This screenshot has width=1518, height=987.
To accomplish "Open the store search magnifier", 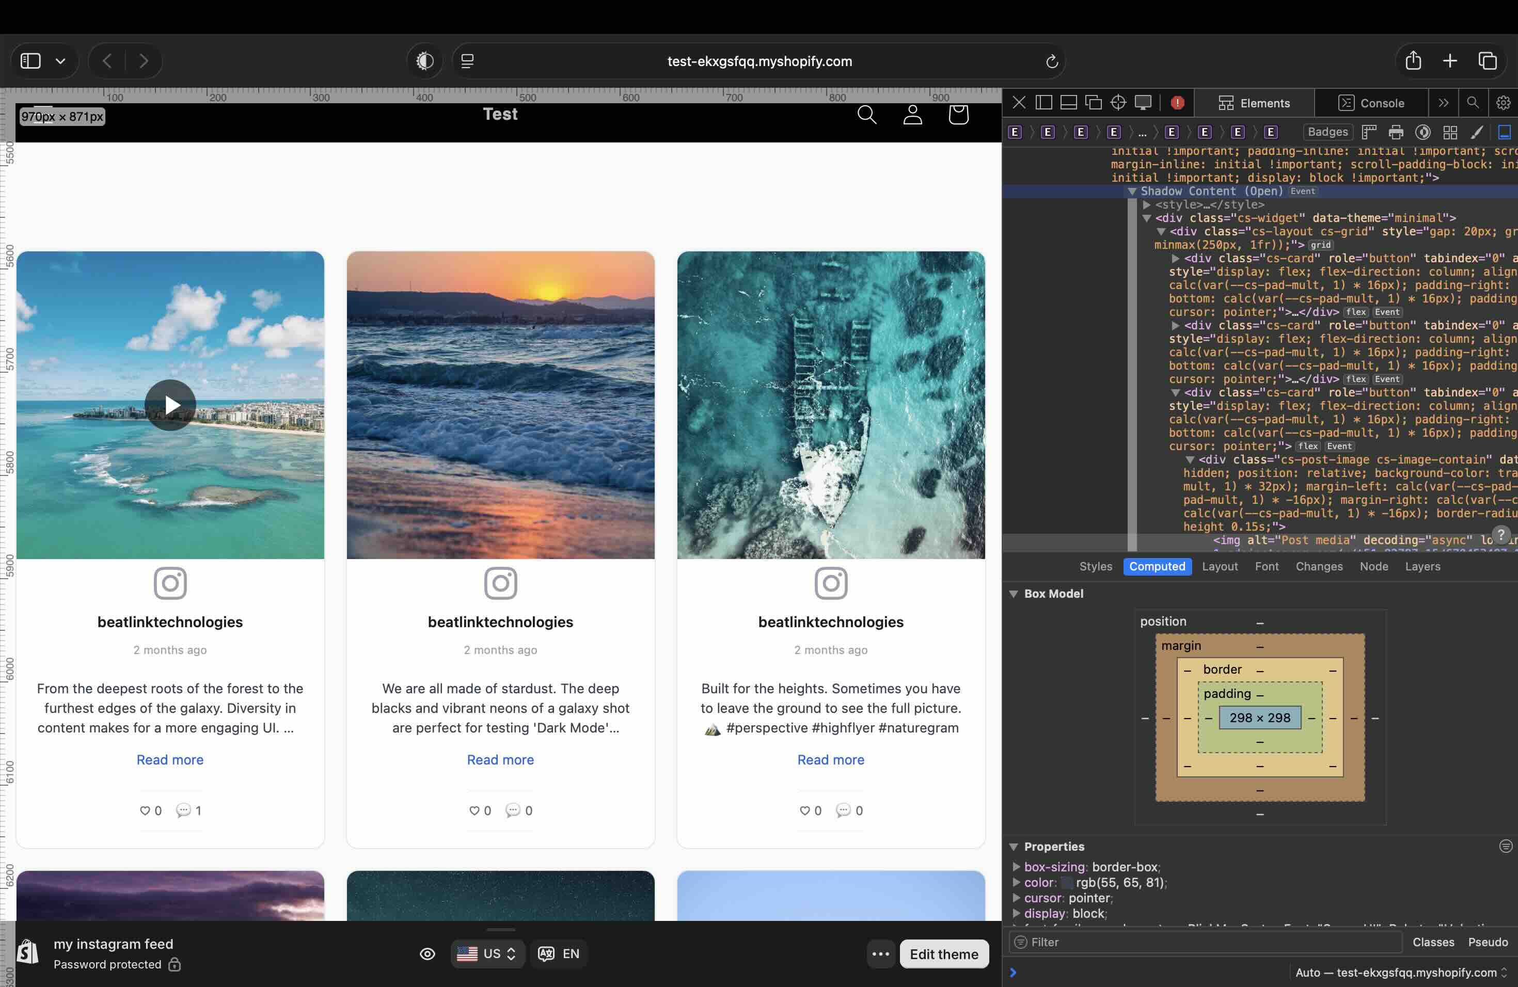I will 867,115.
